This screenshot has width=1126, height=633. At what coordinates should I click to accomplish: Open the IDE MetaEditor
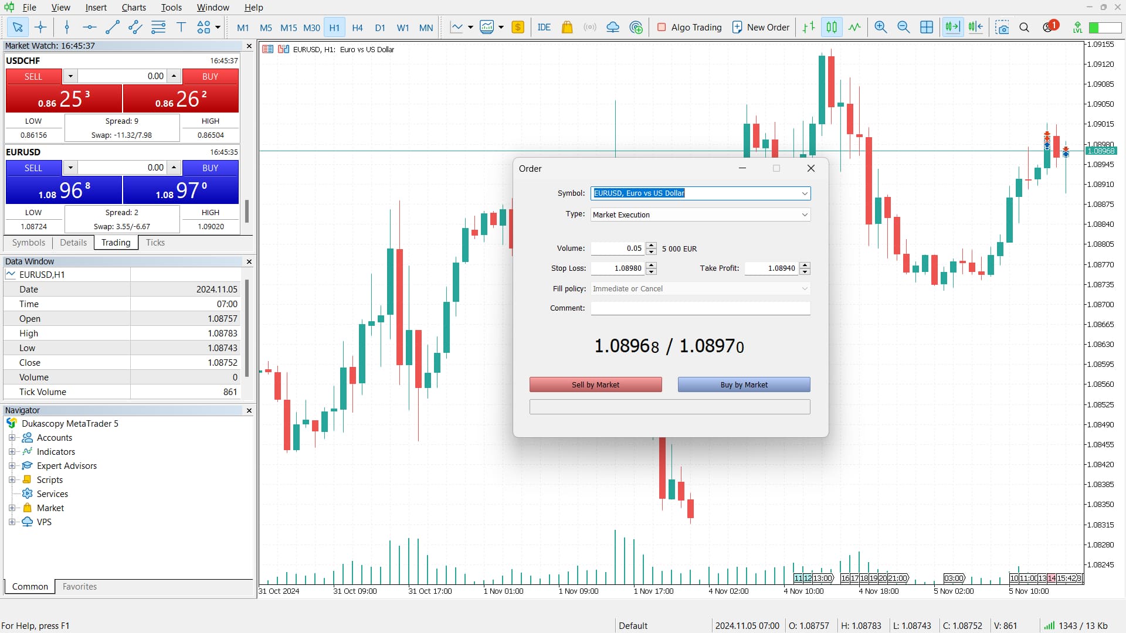[544, 27]
